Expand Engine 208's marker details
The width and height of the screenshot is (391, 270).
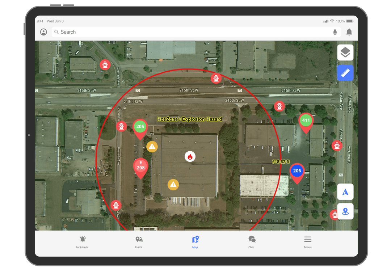tap(140, 166)
